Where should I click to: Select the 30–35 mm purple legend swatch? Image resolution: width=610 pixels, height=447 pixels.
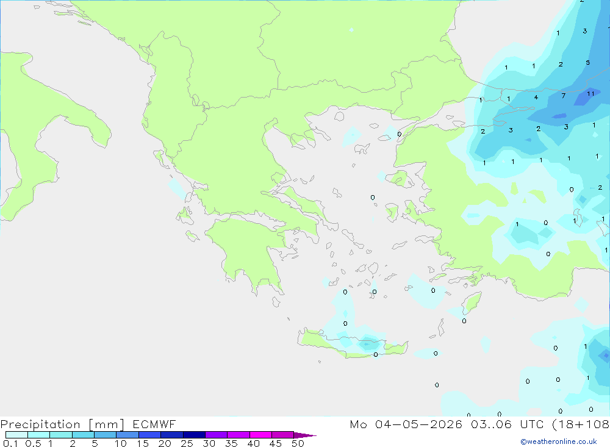click(x=217, y=435)
